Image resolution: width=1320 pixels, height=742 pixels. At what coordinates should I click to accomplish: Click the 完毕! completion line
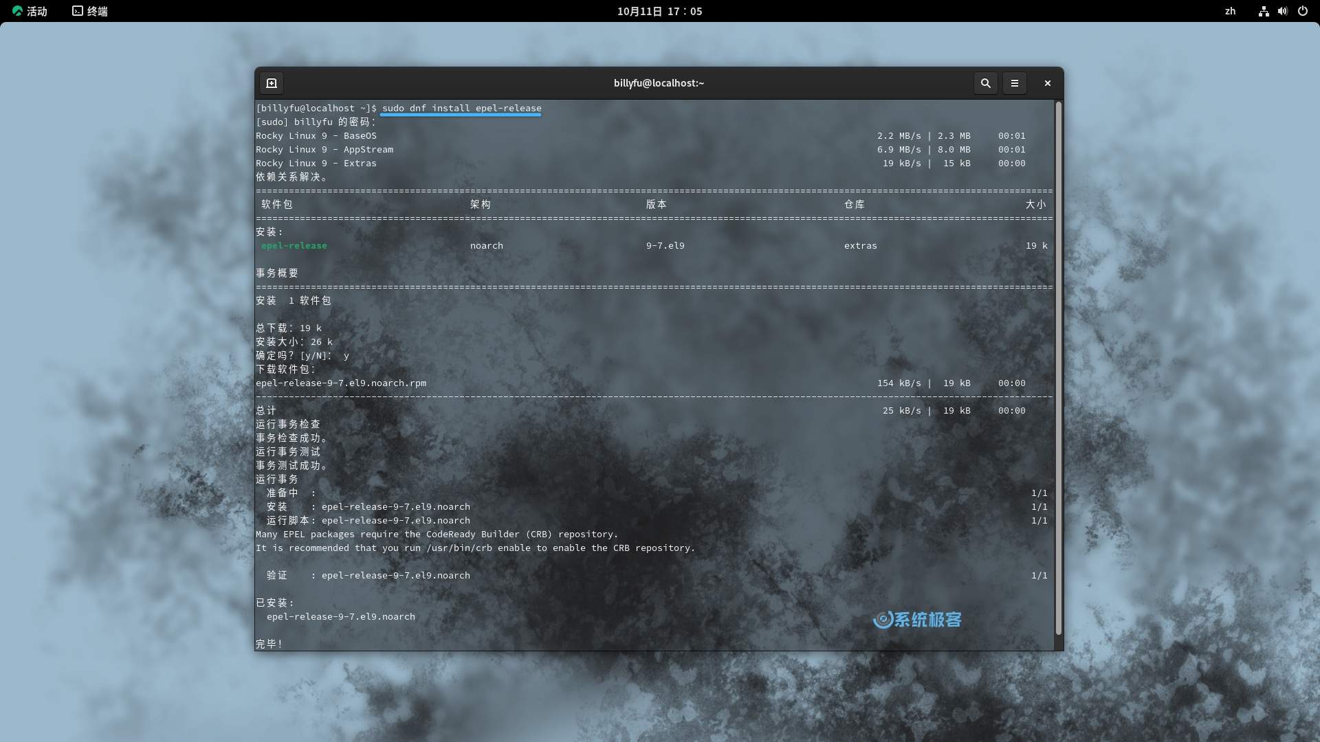pos(269,644)
